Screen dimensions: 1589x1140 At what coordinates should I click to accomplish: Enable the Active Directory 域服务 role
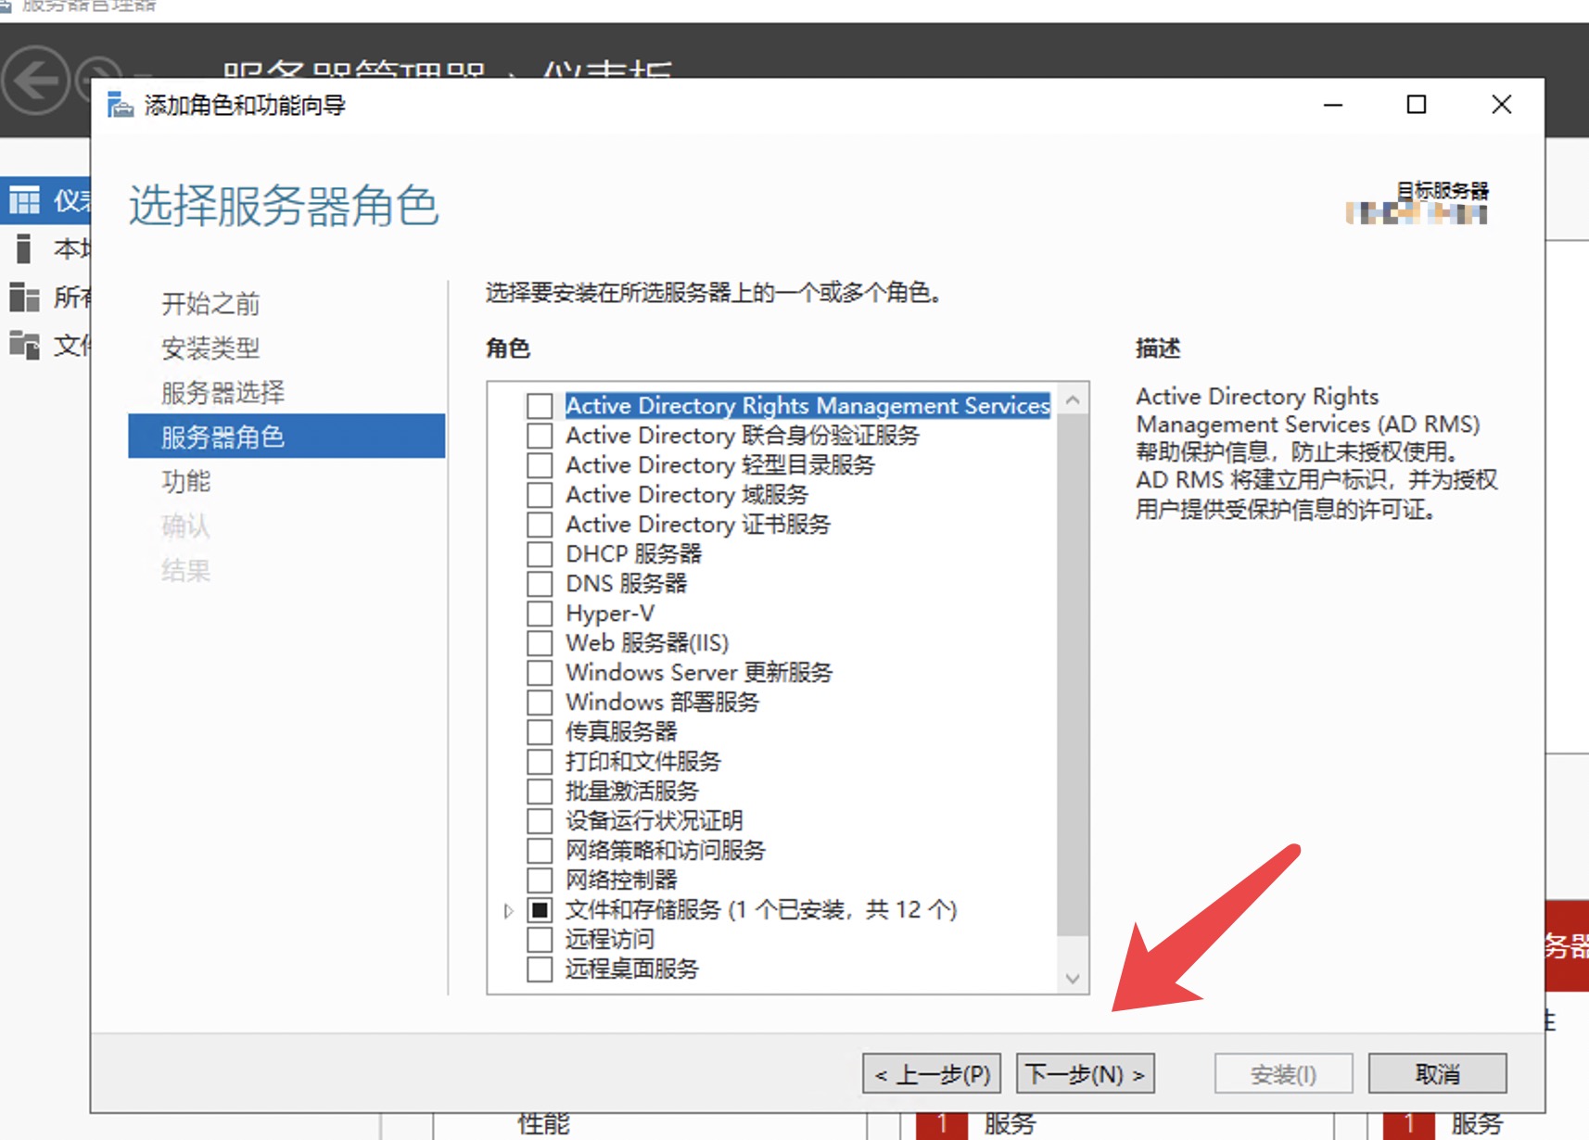point(540,495)
